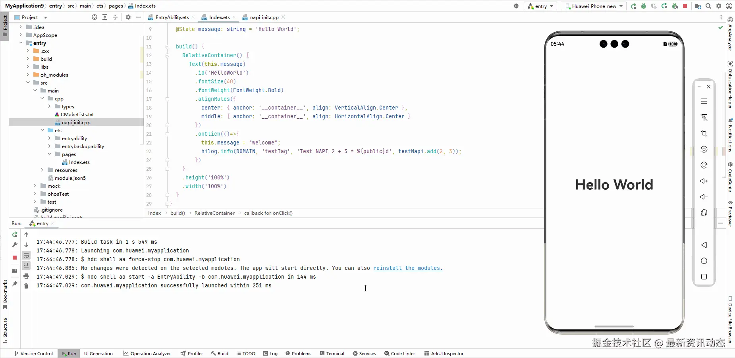Image resolution: width=735 pixels, height=358 pixels.
Task: Increase emulator volume
Action: tap(704, 181)
